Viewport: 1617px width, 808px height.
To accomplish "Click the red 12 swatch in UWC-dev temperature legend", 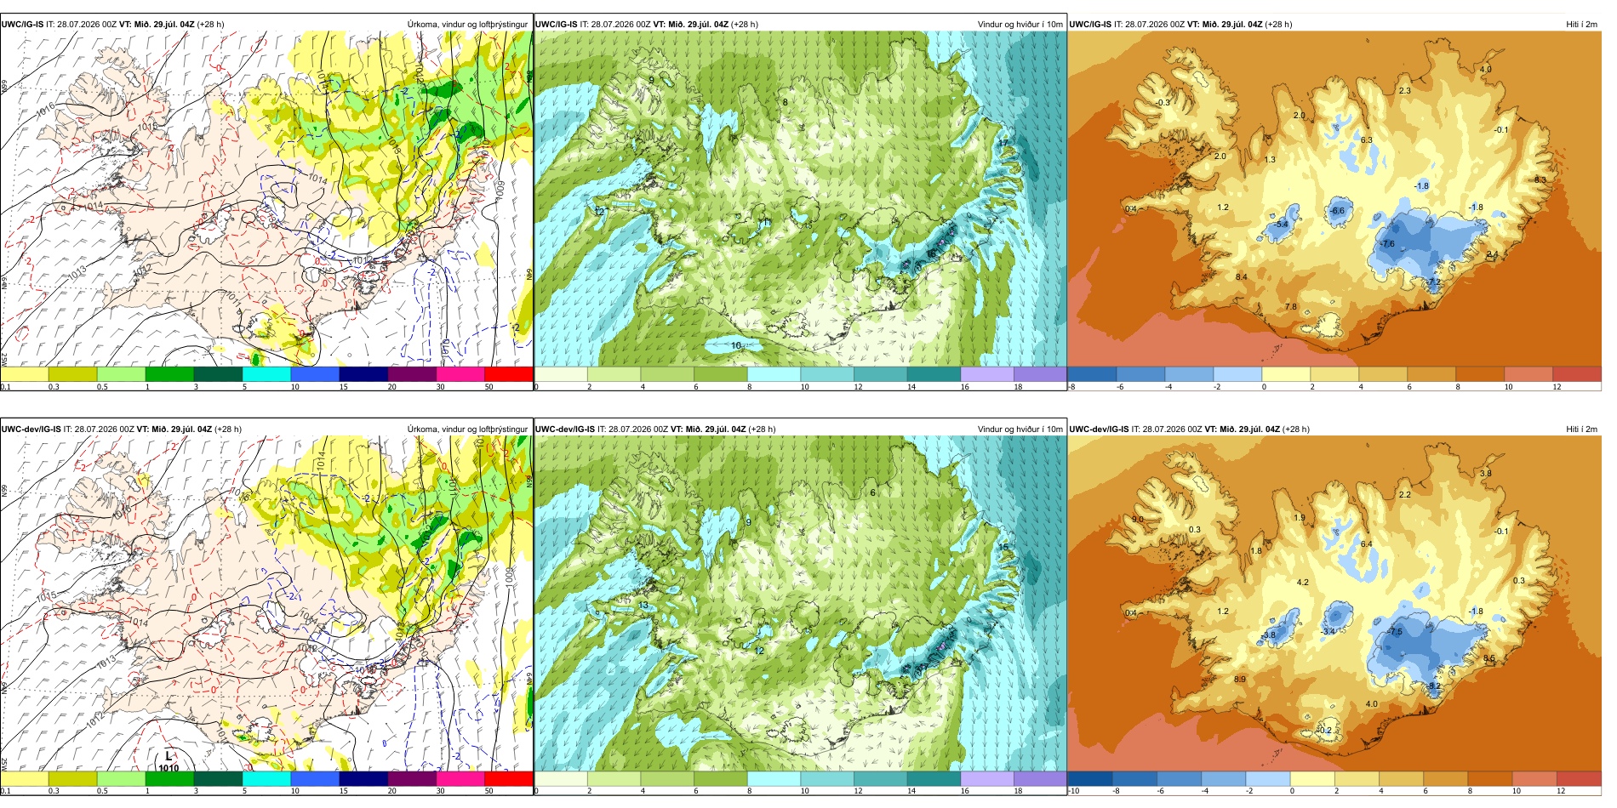I will tap(1580, 779).
